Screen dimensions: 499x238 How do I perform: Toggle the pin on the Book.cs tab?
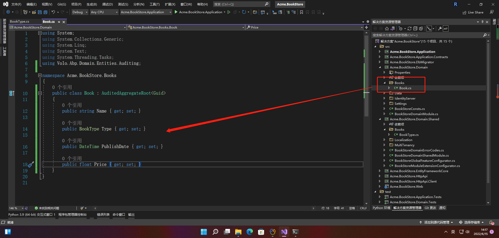click(x=59, y=22)
